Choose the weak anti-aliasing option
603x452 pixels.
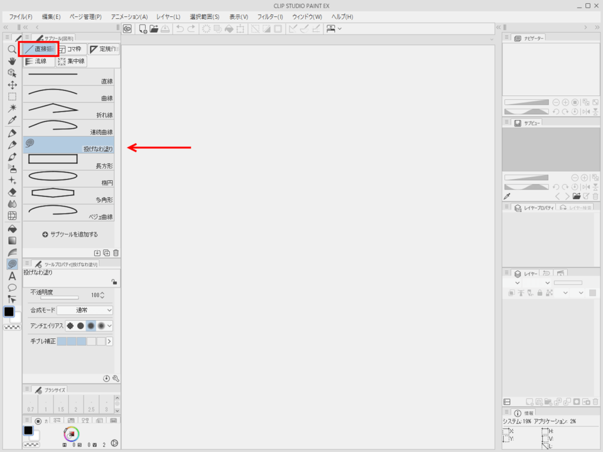coord(80,326)
